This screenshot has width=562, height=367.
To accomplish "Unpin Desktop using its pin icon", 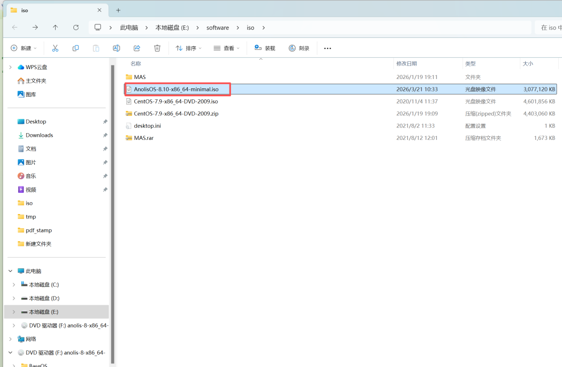I will pos(105,122).
